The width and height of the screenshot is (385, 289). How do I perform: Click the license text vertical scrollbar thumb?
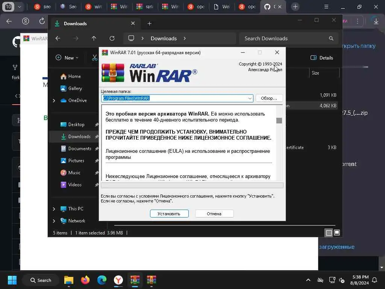coord(279,120)
